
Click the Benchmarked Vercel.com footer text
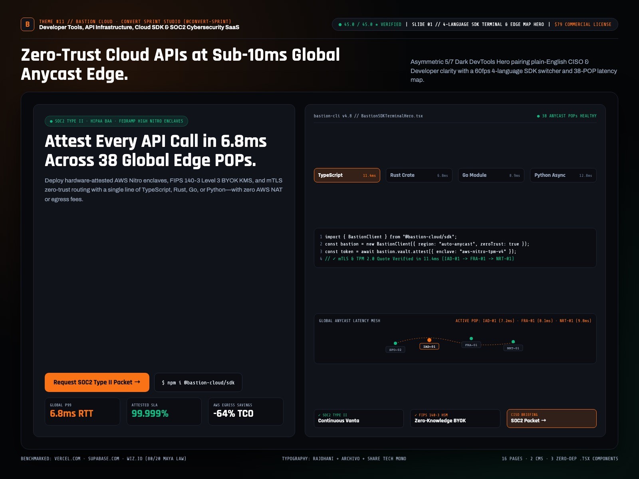[103, 459]
